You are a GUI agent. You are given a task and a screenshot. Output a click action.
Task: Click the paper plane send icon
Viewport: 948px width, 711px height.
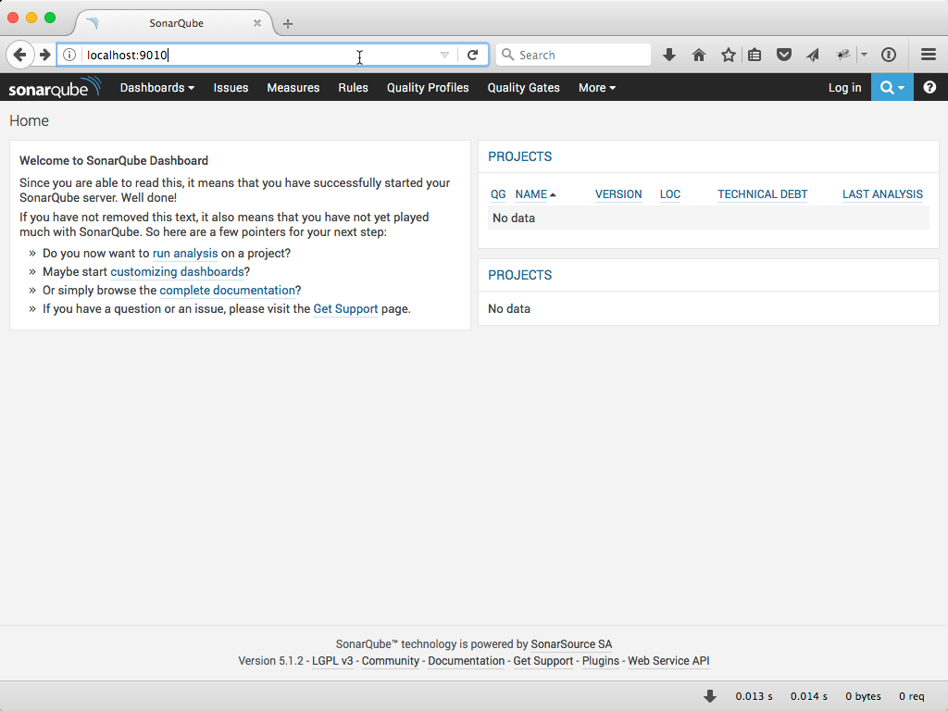pos(813,56)
